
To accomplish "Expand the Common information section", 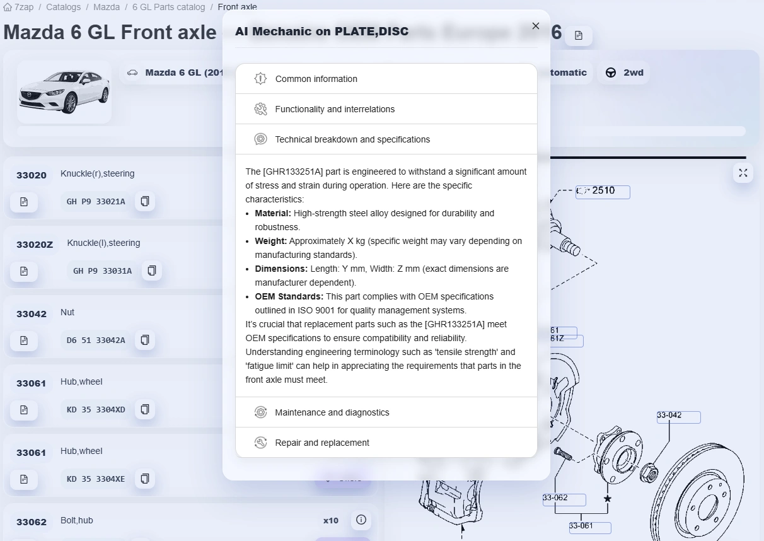I will tap(386, 79).
